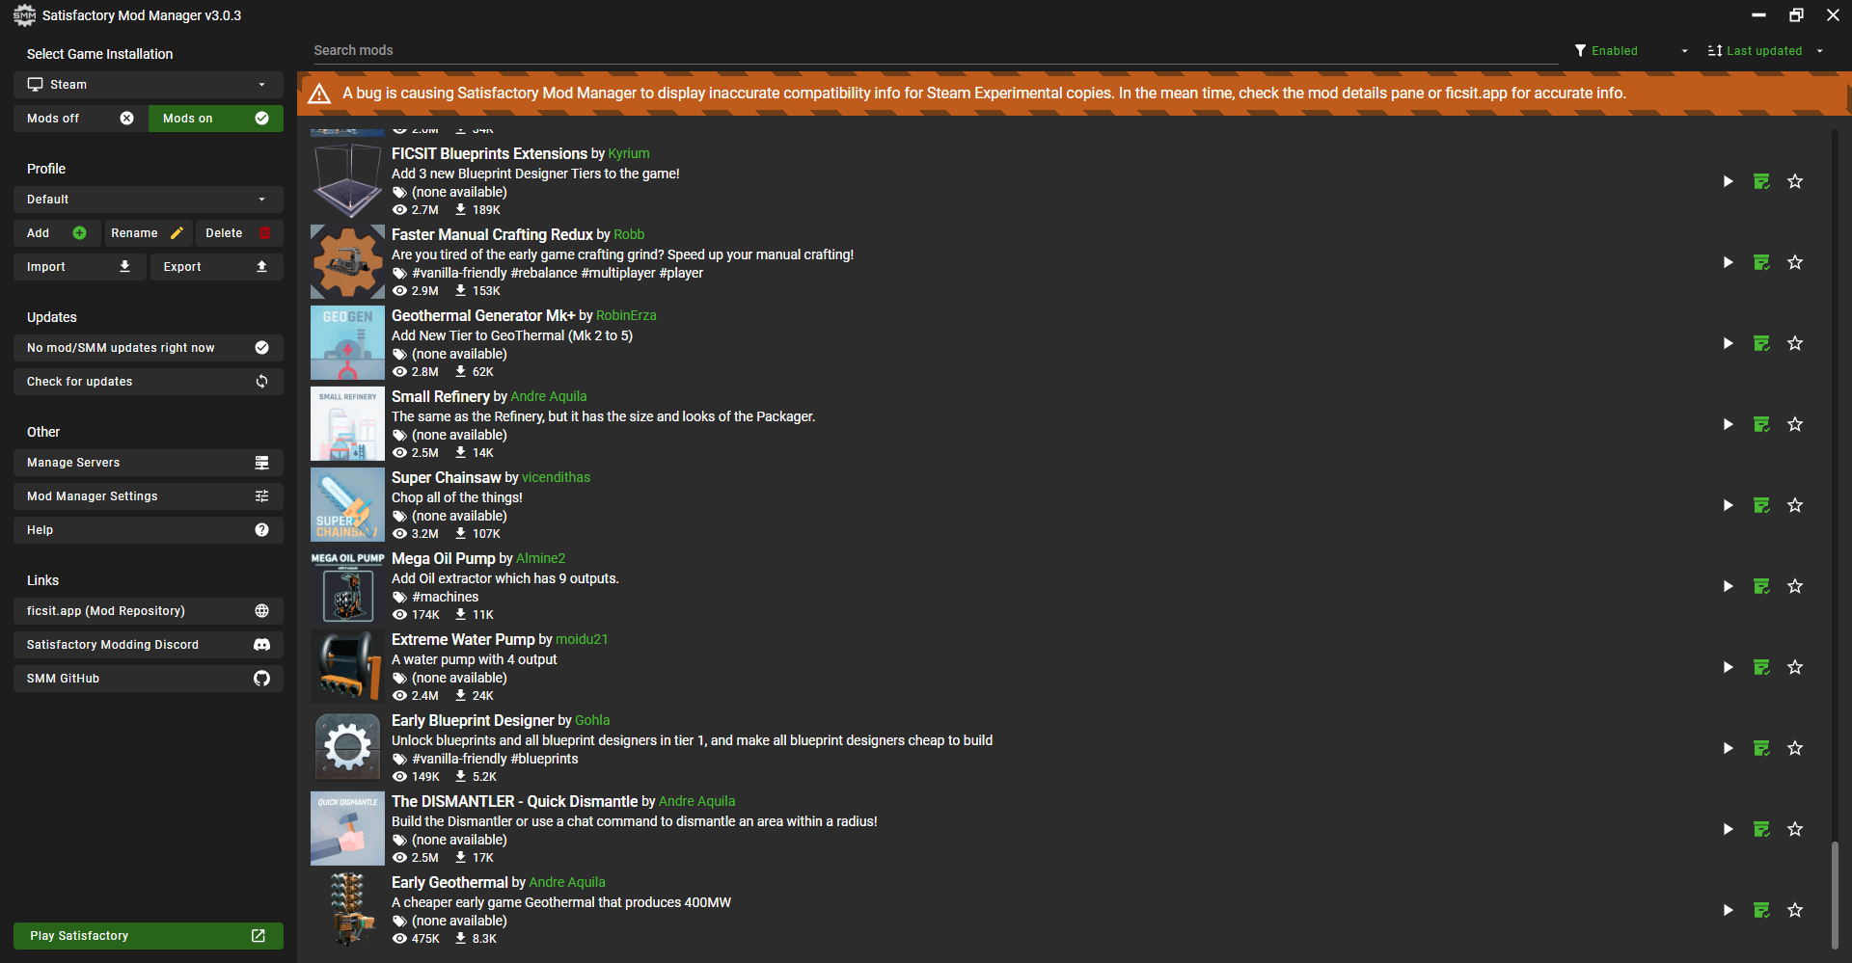Open Mod Manager Settings
1852x963 pixels.
pos(149,496)
